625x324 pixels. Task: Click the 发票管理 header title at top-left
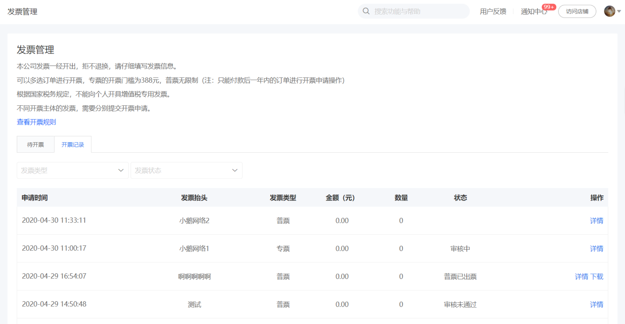pos(22,12)
